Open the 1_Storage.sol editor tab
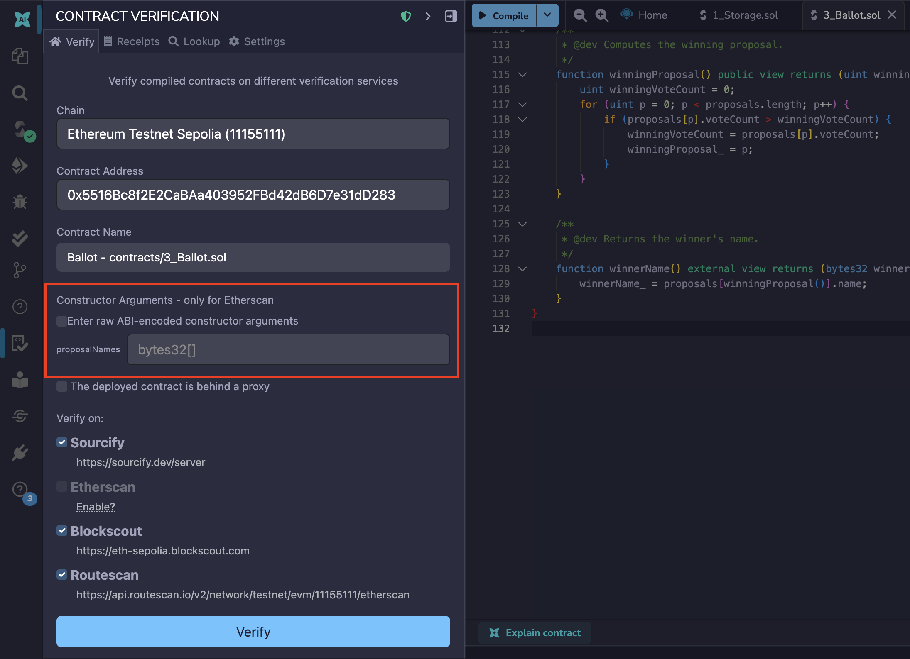Screen dimensions: 910x659 739,15
